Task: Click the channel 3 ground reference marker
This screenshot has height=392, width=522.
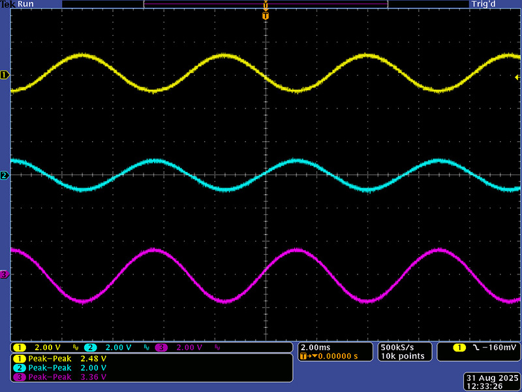Action: [x=5, y=275]
